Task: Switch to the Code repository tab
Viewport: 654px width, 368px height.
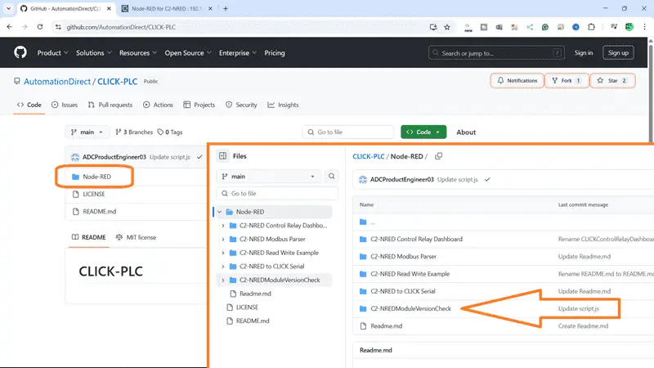Action: point(29,105)
